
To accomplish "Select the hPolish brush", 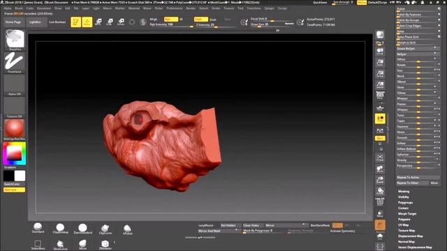I will point(127,229).
